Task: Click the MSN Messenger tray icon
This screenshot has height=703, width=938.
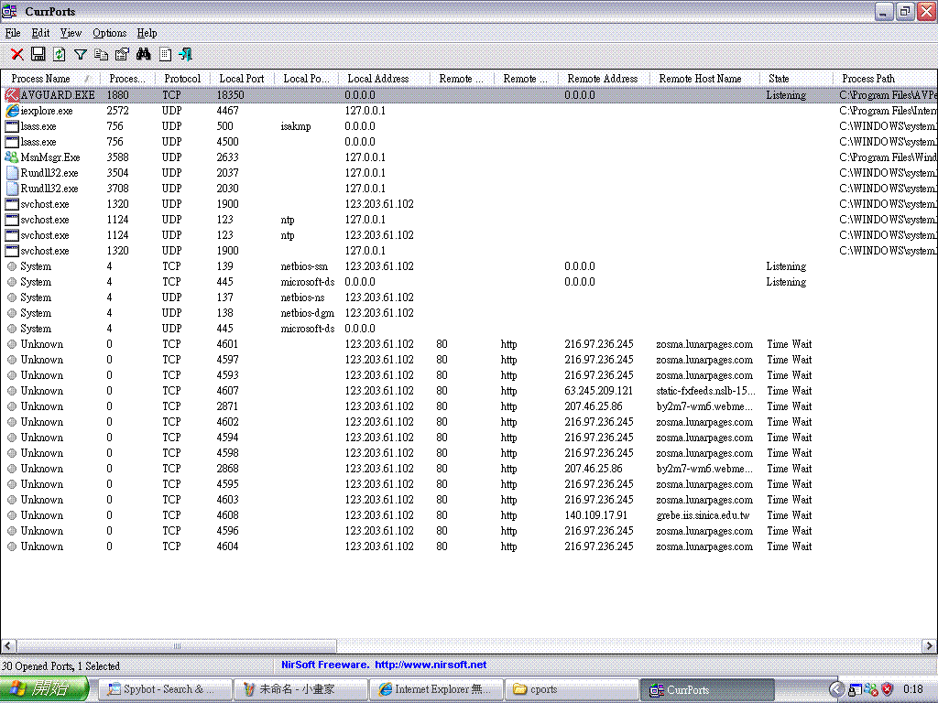Action: tap(871, 690)
